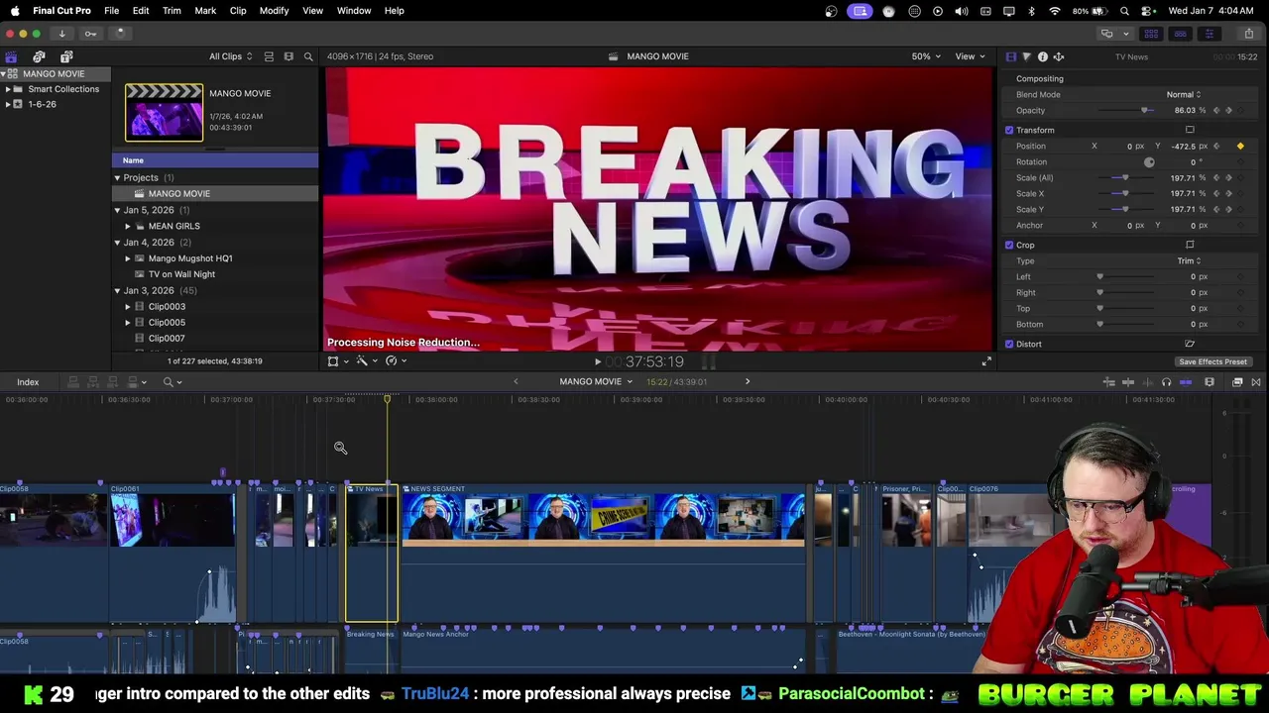Open Crop Type Trim dropdown

[x=1189, y=261]
